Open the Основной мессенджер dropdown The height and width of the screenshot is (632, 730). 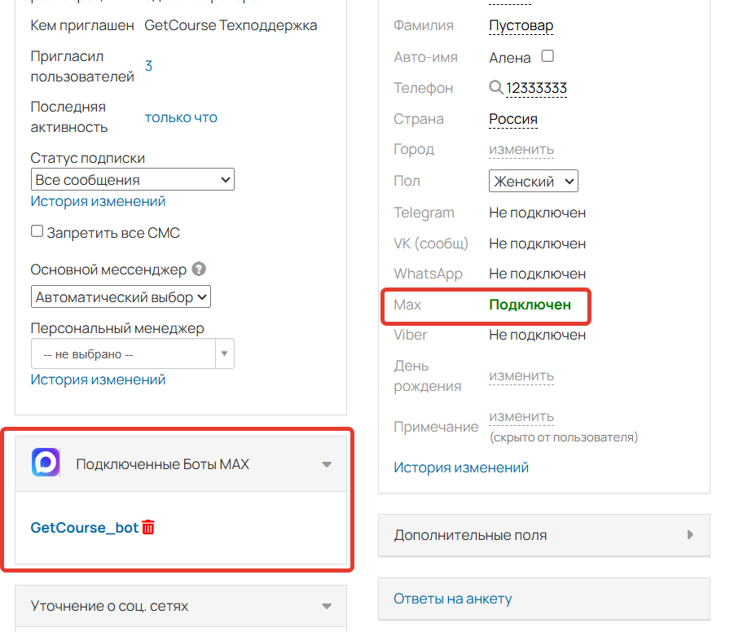pos(121,296)
